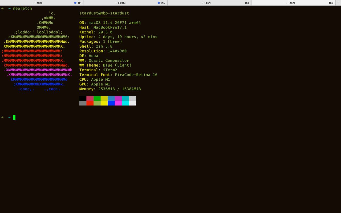Click the dark green palette block
The height and width of the screenshot is (213, 341).
pyautogui.click(x=97, y=99)
